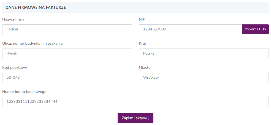
Task: Focus the Numer konta bankowego input field
Action: pyautogui.click(x=135, y=101)
